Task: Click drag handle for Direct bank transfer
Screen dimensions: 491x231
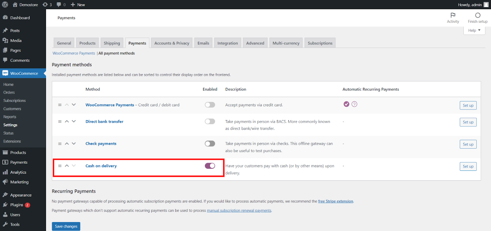Action: (x=60, y=121)
